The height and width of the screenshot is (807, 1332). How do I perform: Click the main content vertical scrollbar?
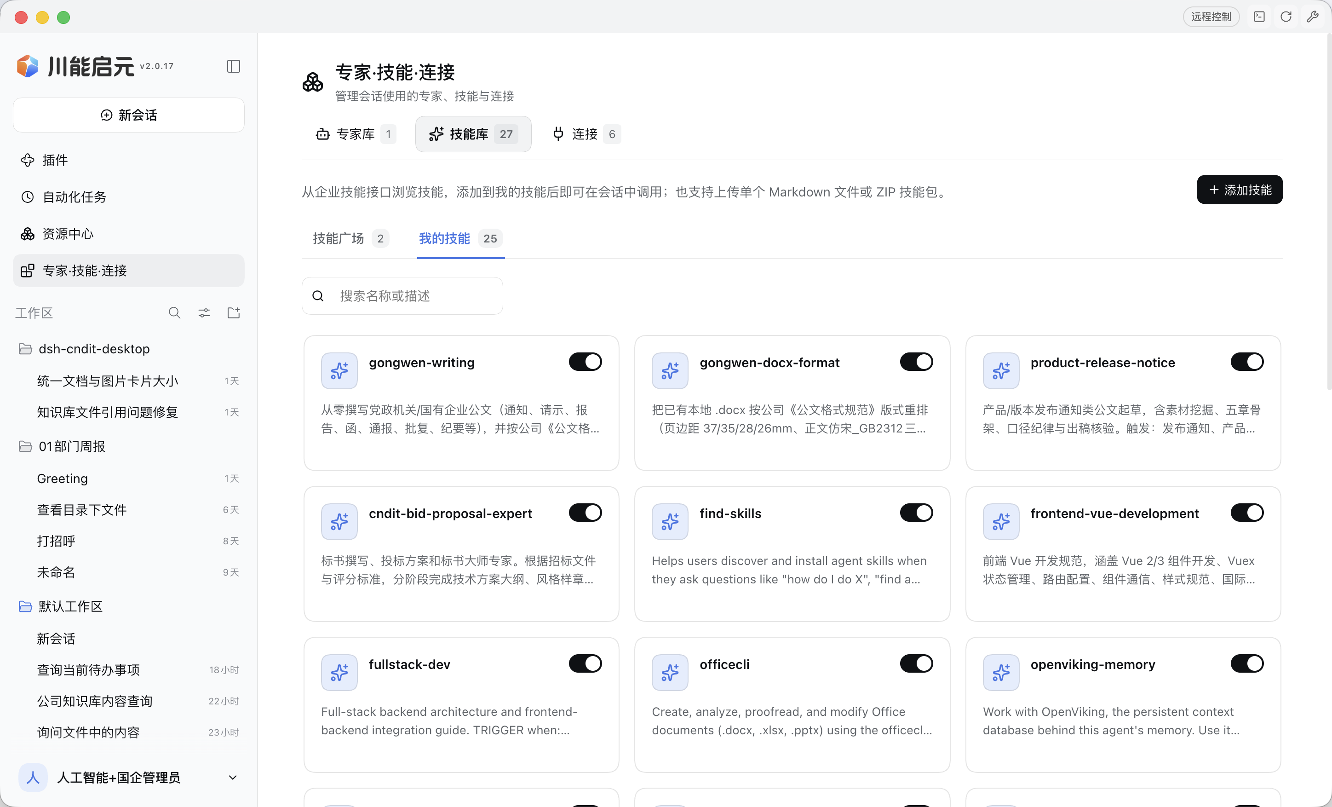tap(1329, 211)
